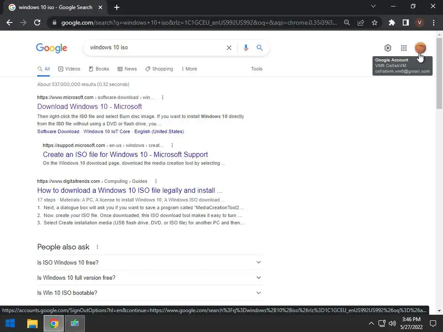Screen dimensions: 443x332
Task: Click the taskbar clock showing 3:46 PM
Action: pyautogui.click(x=411, y=323)
